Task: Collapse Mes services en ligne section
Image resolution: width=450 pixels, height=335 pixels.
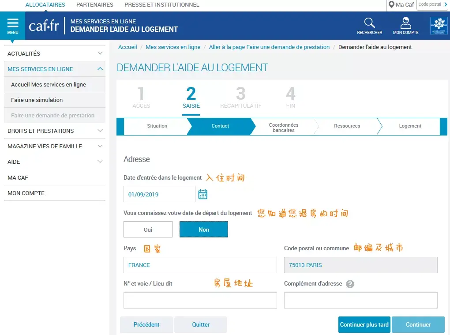Action: (x=55, y=69)
